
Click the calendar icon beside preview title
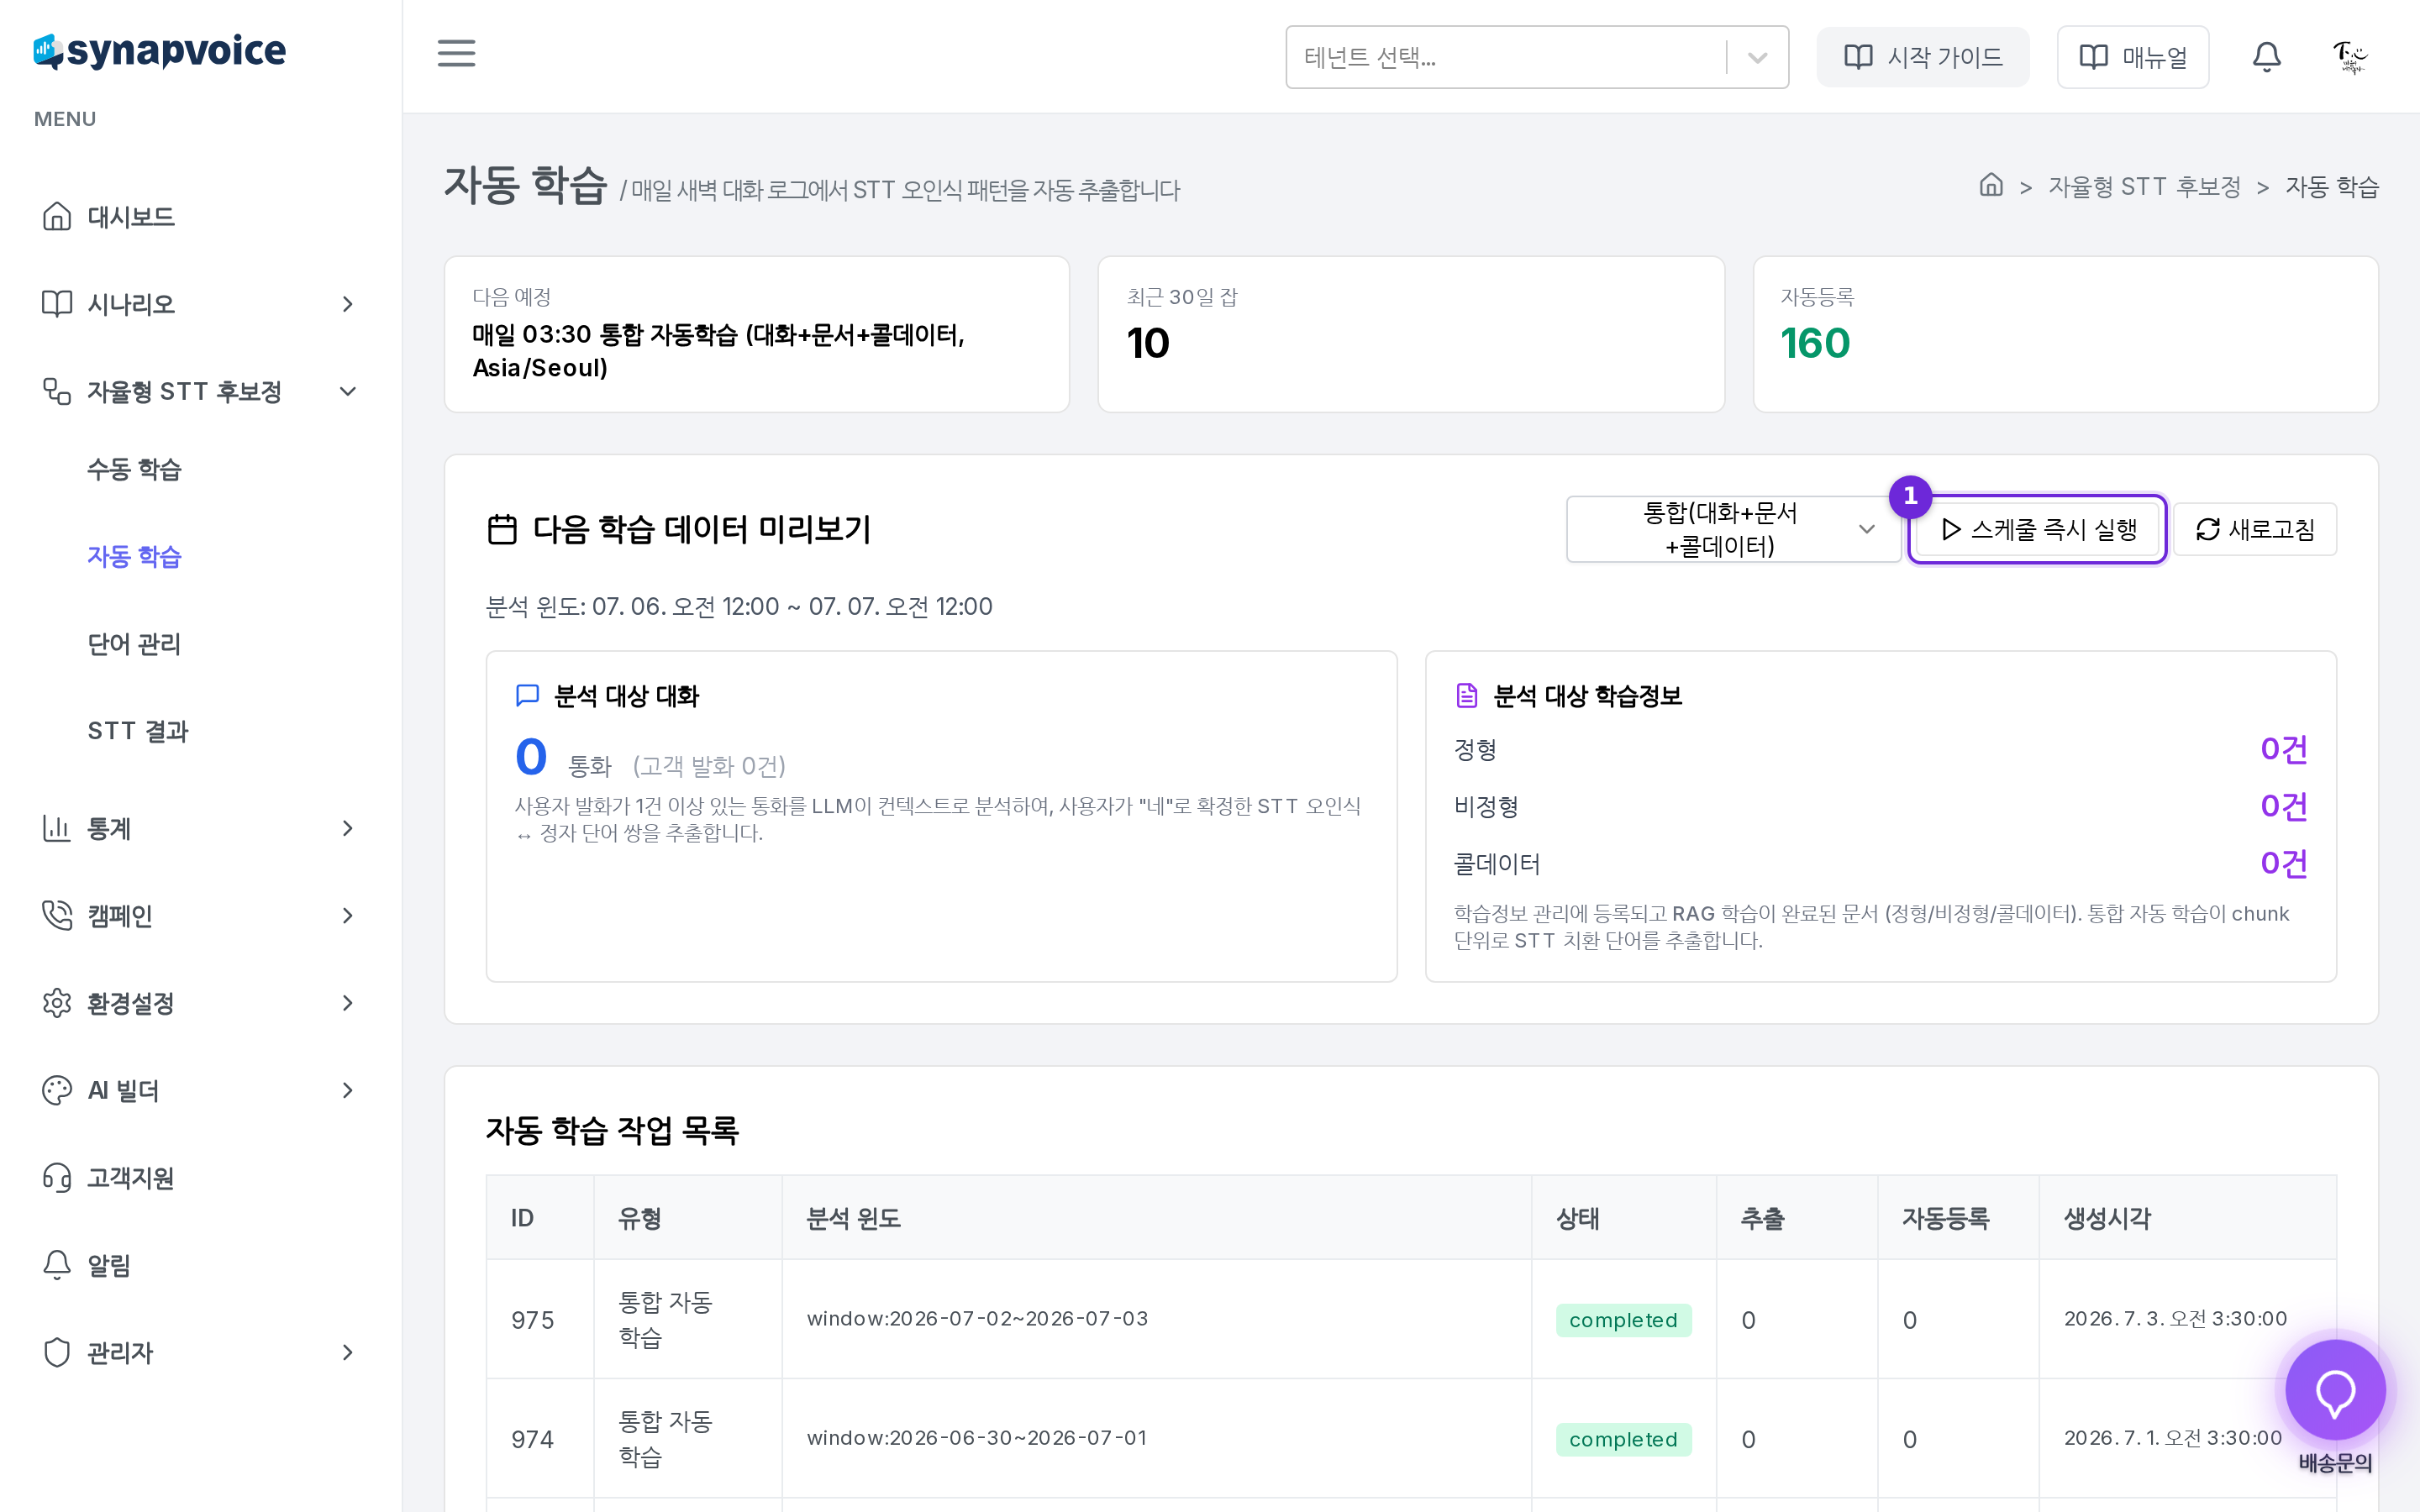(502, 529)
